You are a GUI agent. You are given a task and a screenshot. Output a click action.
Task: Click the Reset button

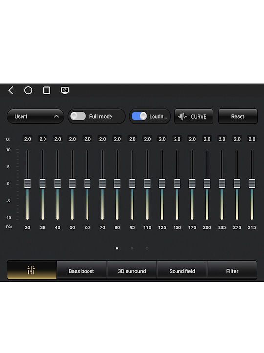coord(238,116)
